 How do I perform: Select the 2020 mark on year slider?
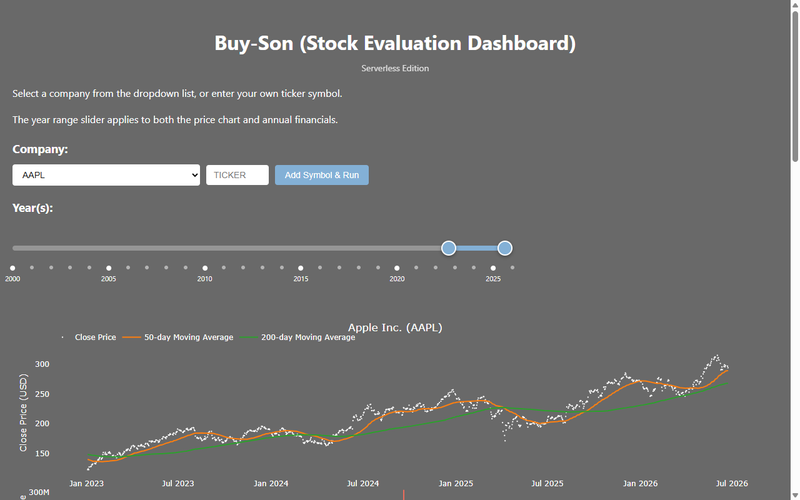tap(397, 268)
